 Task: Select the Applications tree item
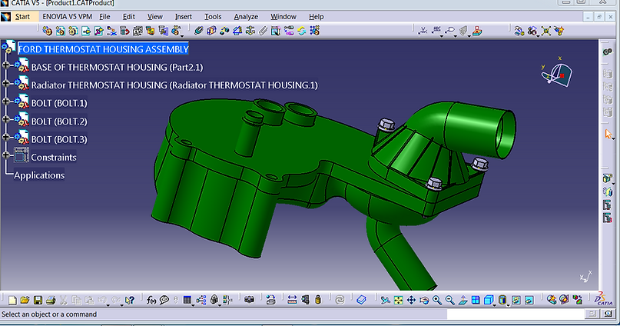click(39, 175)
